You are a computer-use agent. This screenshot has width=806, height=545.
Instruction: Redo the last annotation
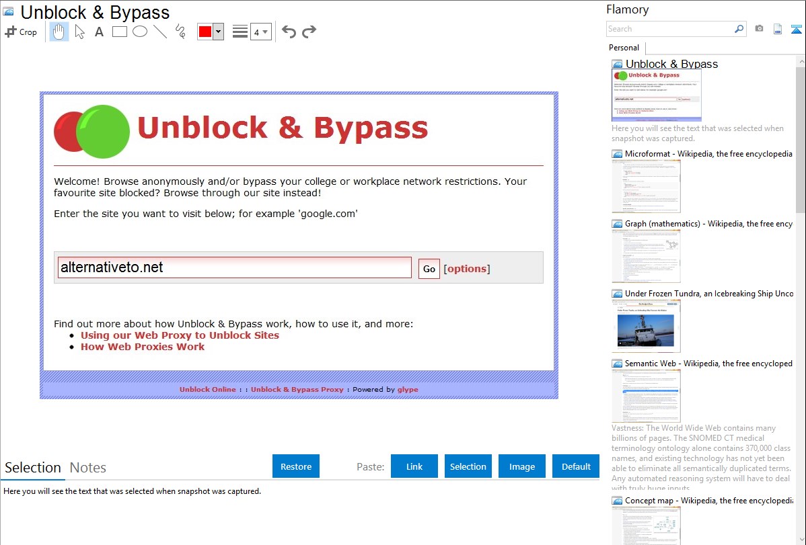[309, 32]
